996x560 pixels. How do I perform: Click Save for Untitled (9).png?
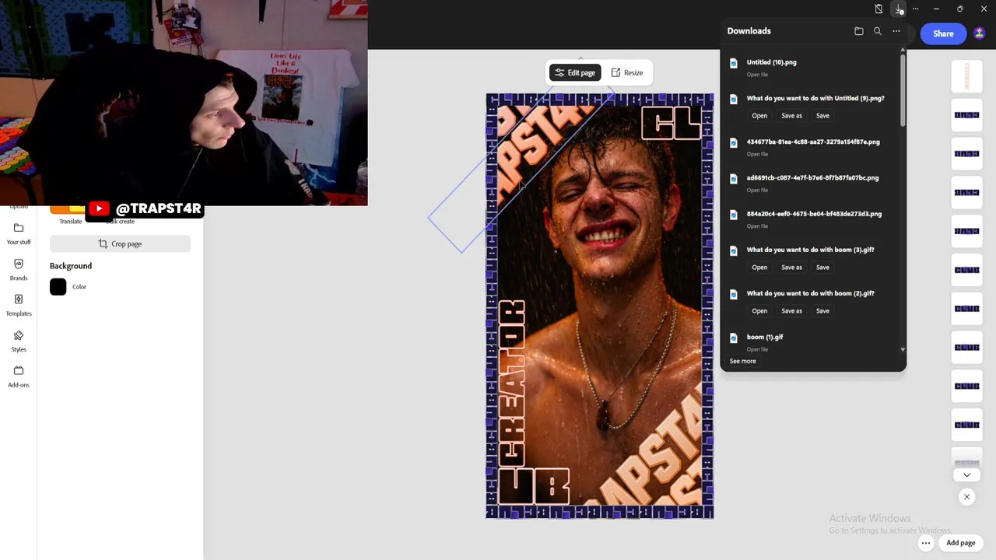822,116
